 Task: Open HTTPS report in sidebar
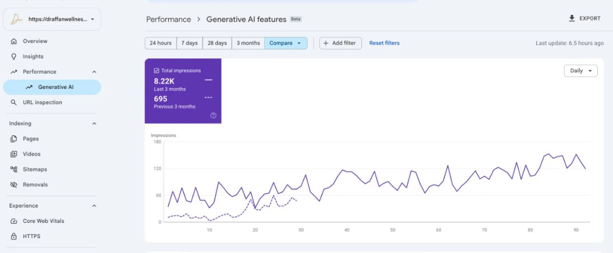pos(52,237)
